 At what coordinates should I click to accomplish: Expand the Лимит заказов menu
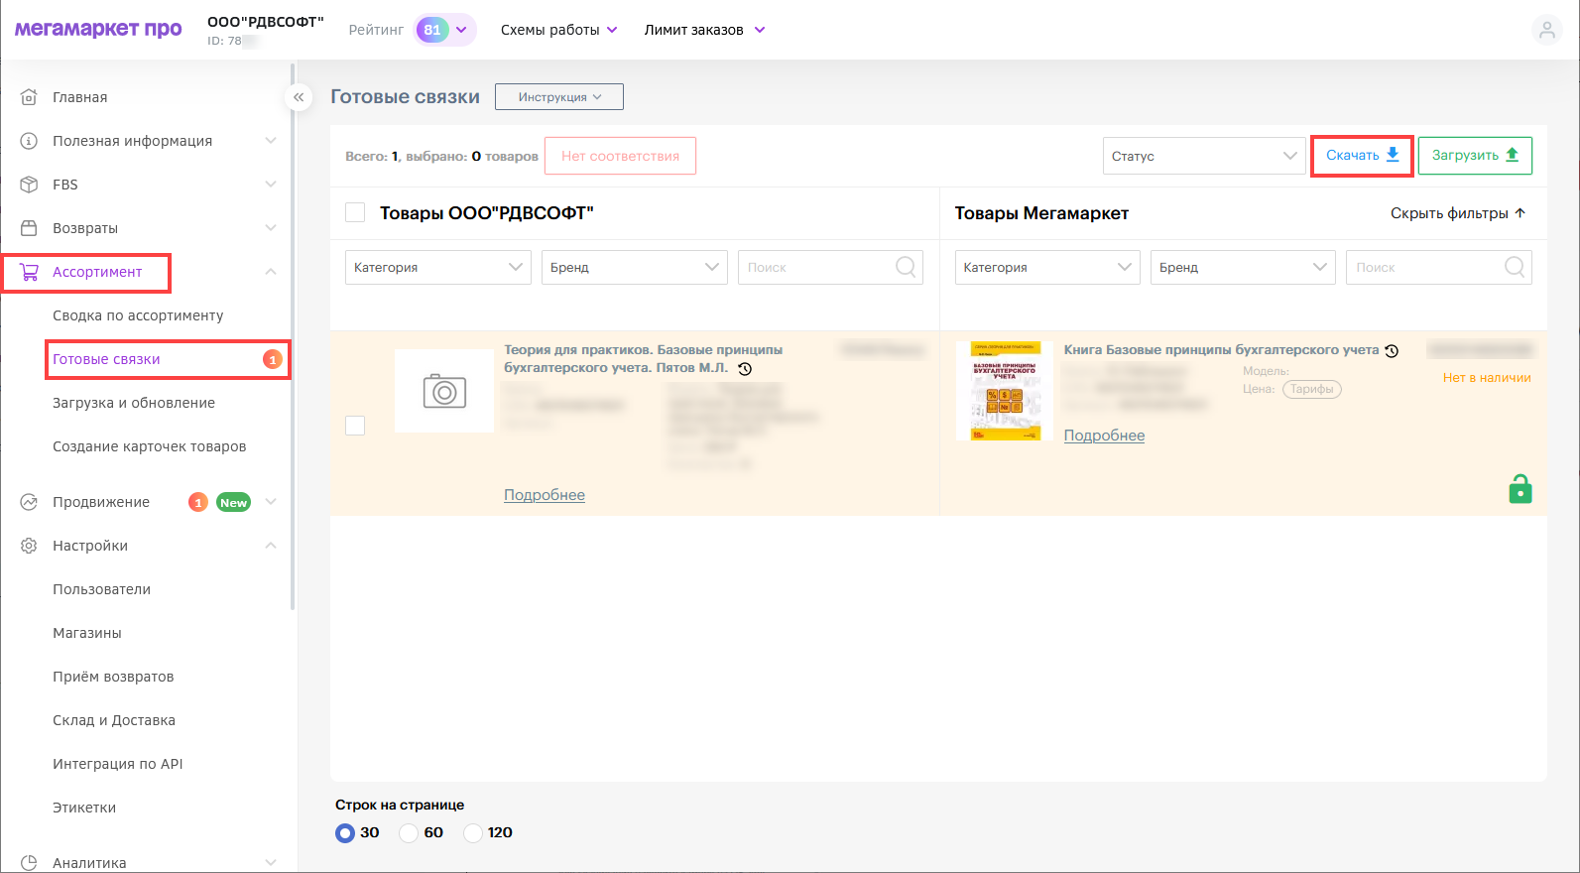coord(705,30)
